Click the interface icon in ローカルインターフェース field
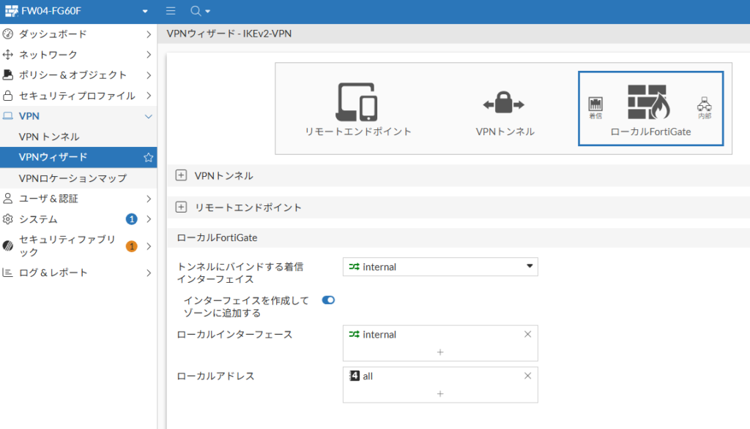The height and width of the screenshot is (429, 750). pyautogui.click(x=354, y=334)
